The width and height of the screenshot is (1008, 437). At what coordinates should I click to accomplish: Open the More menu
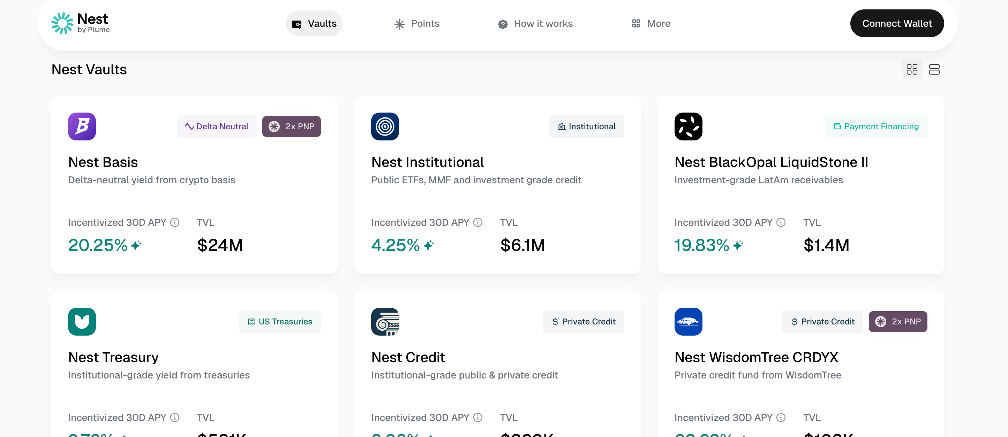click(x=651, y=23)
